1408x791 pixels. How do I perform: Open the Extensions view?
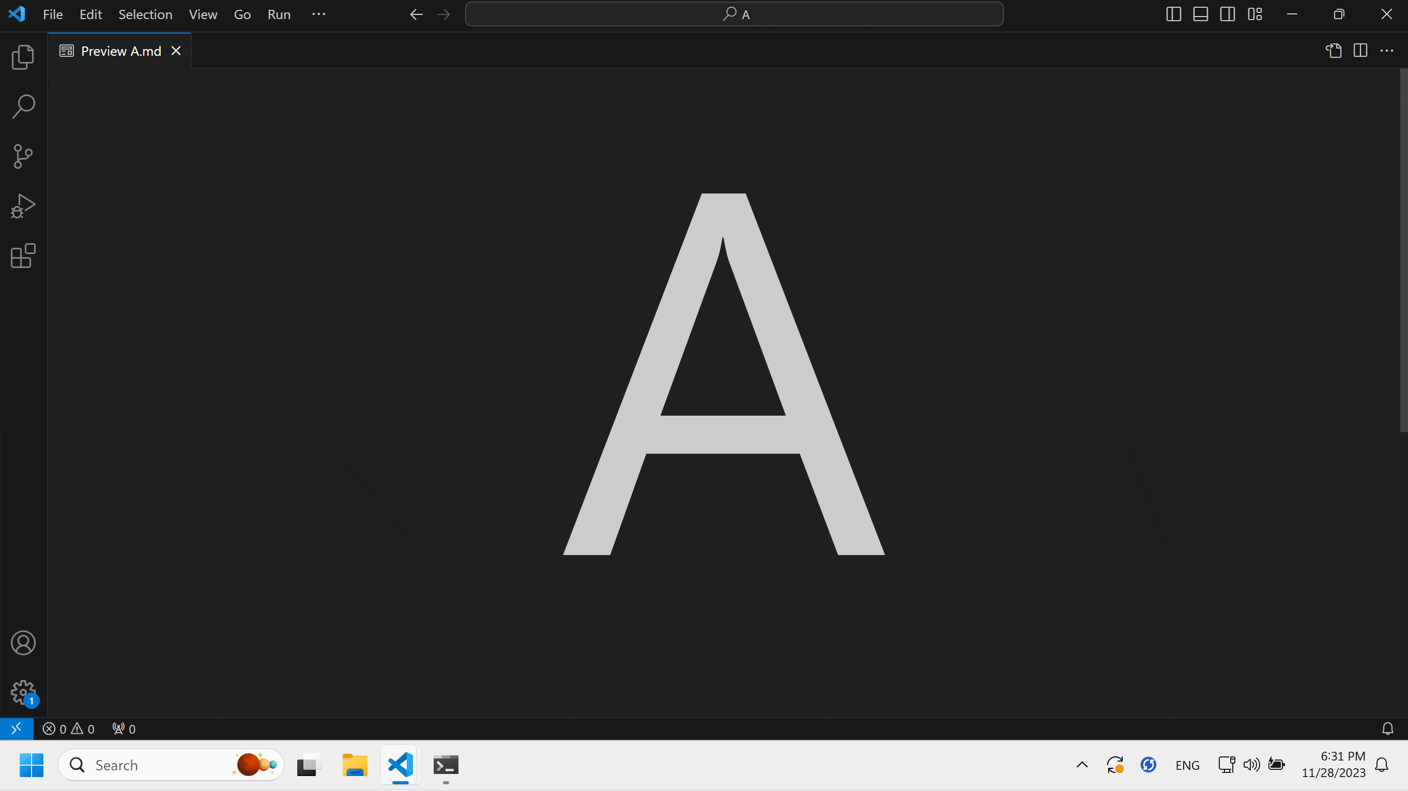(23, 256)
